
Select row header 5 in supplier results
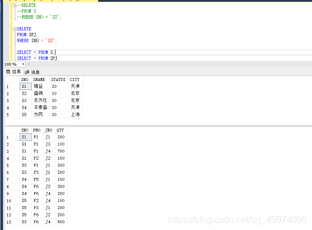pyautogui.click(x=12, y=114)
